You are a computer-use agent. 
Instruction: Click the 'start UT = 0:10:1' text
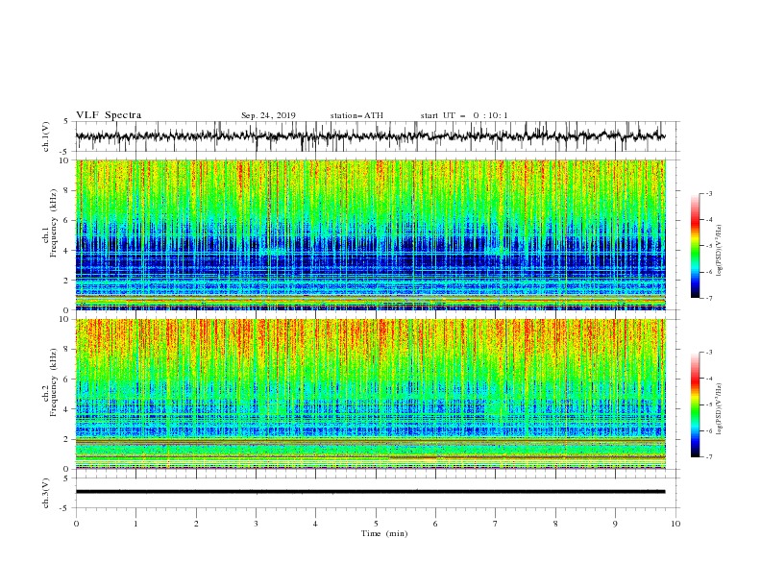(464, 115)
